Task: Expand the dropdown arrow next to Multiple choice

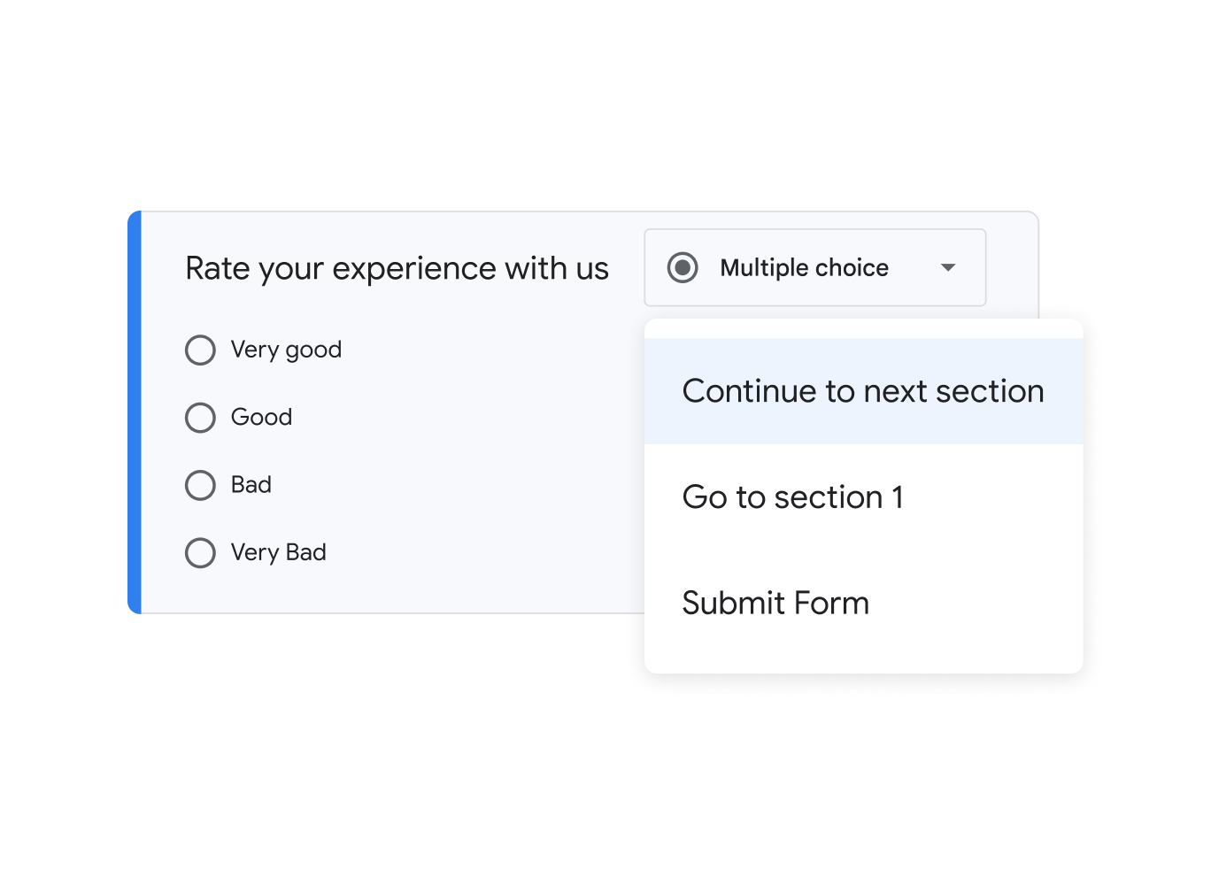Action: tap(947, 267)
